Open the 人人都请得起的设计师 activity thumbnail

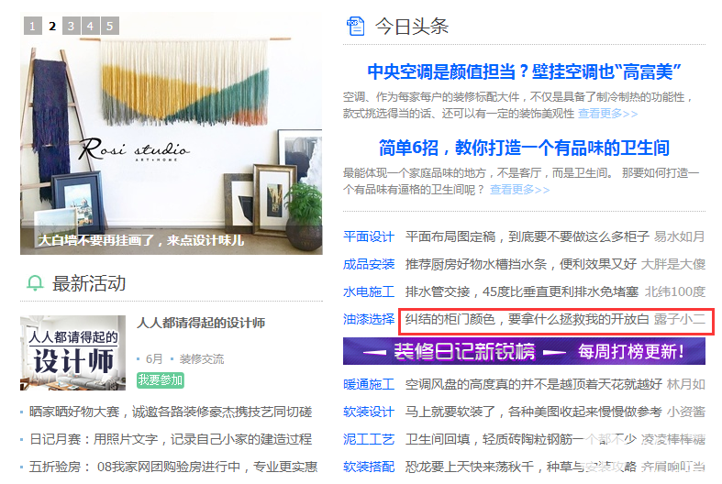tap(72, 353)
